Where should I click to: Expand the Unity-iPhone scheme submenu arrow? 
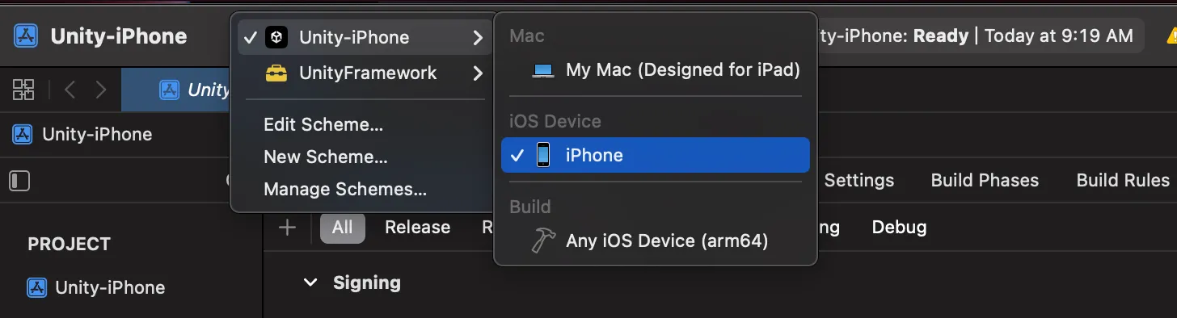[x=478, y=38]
